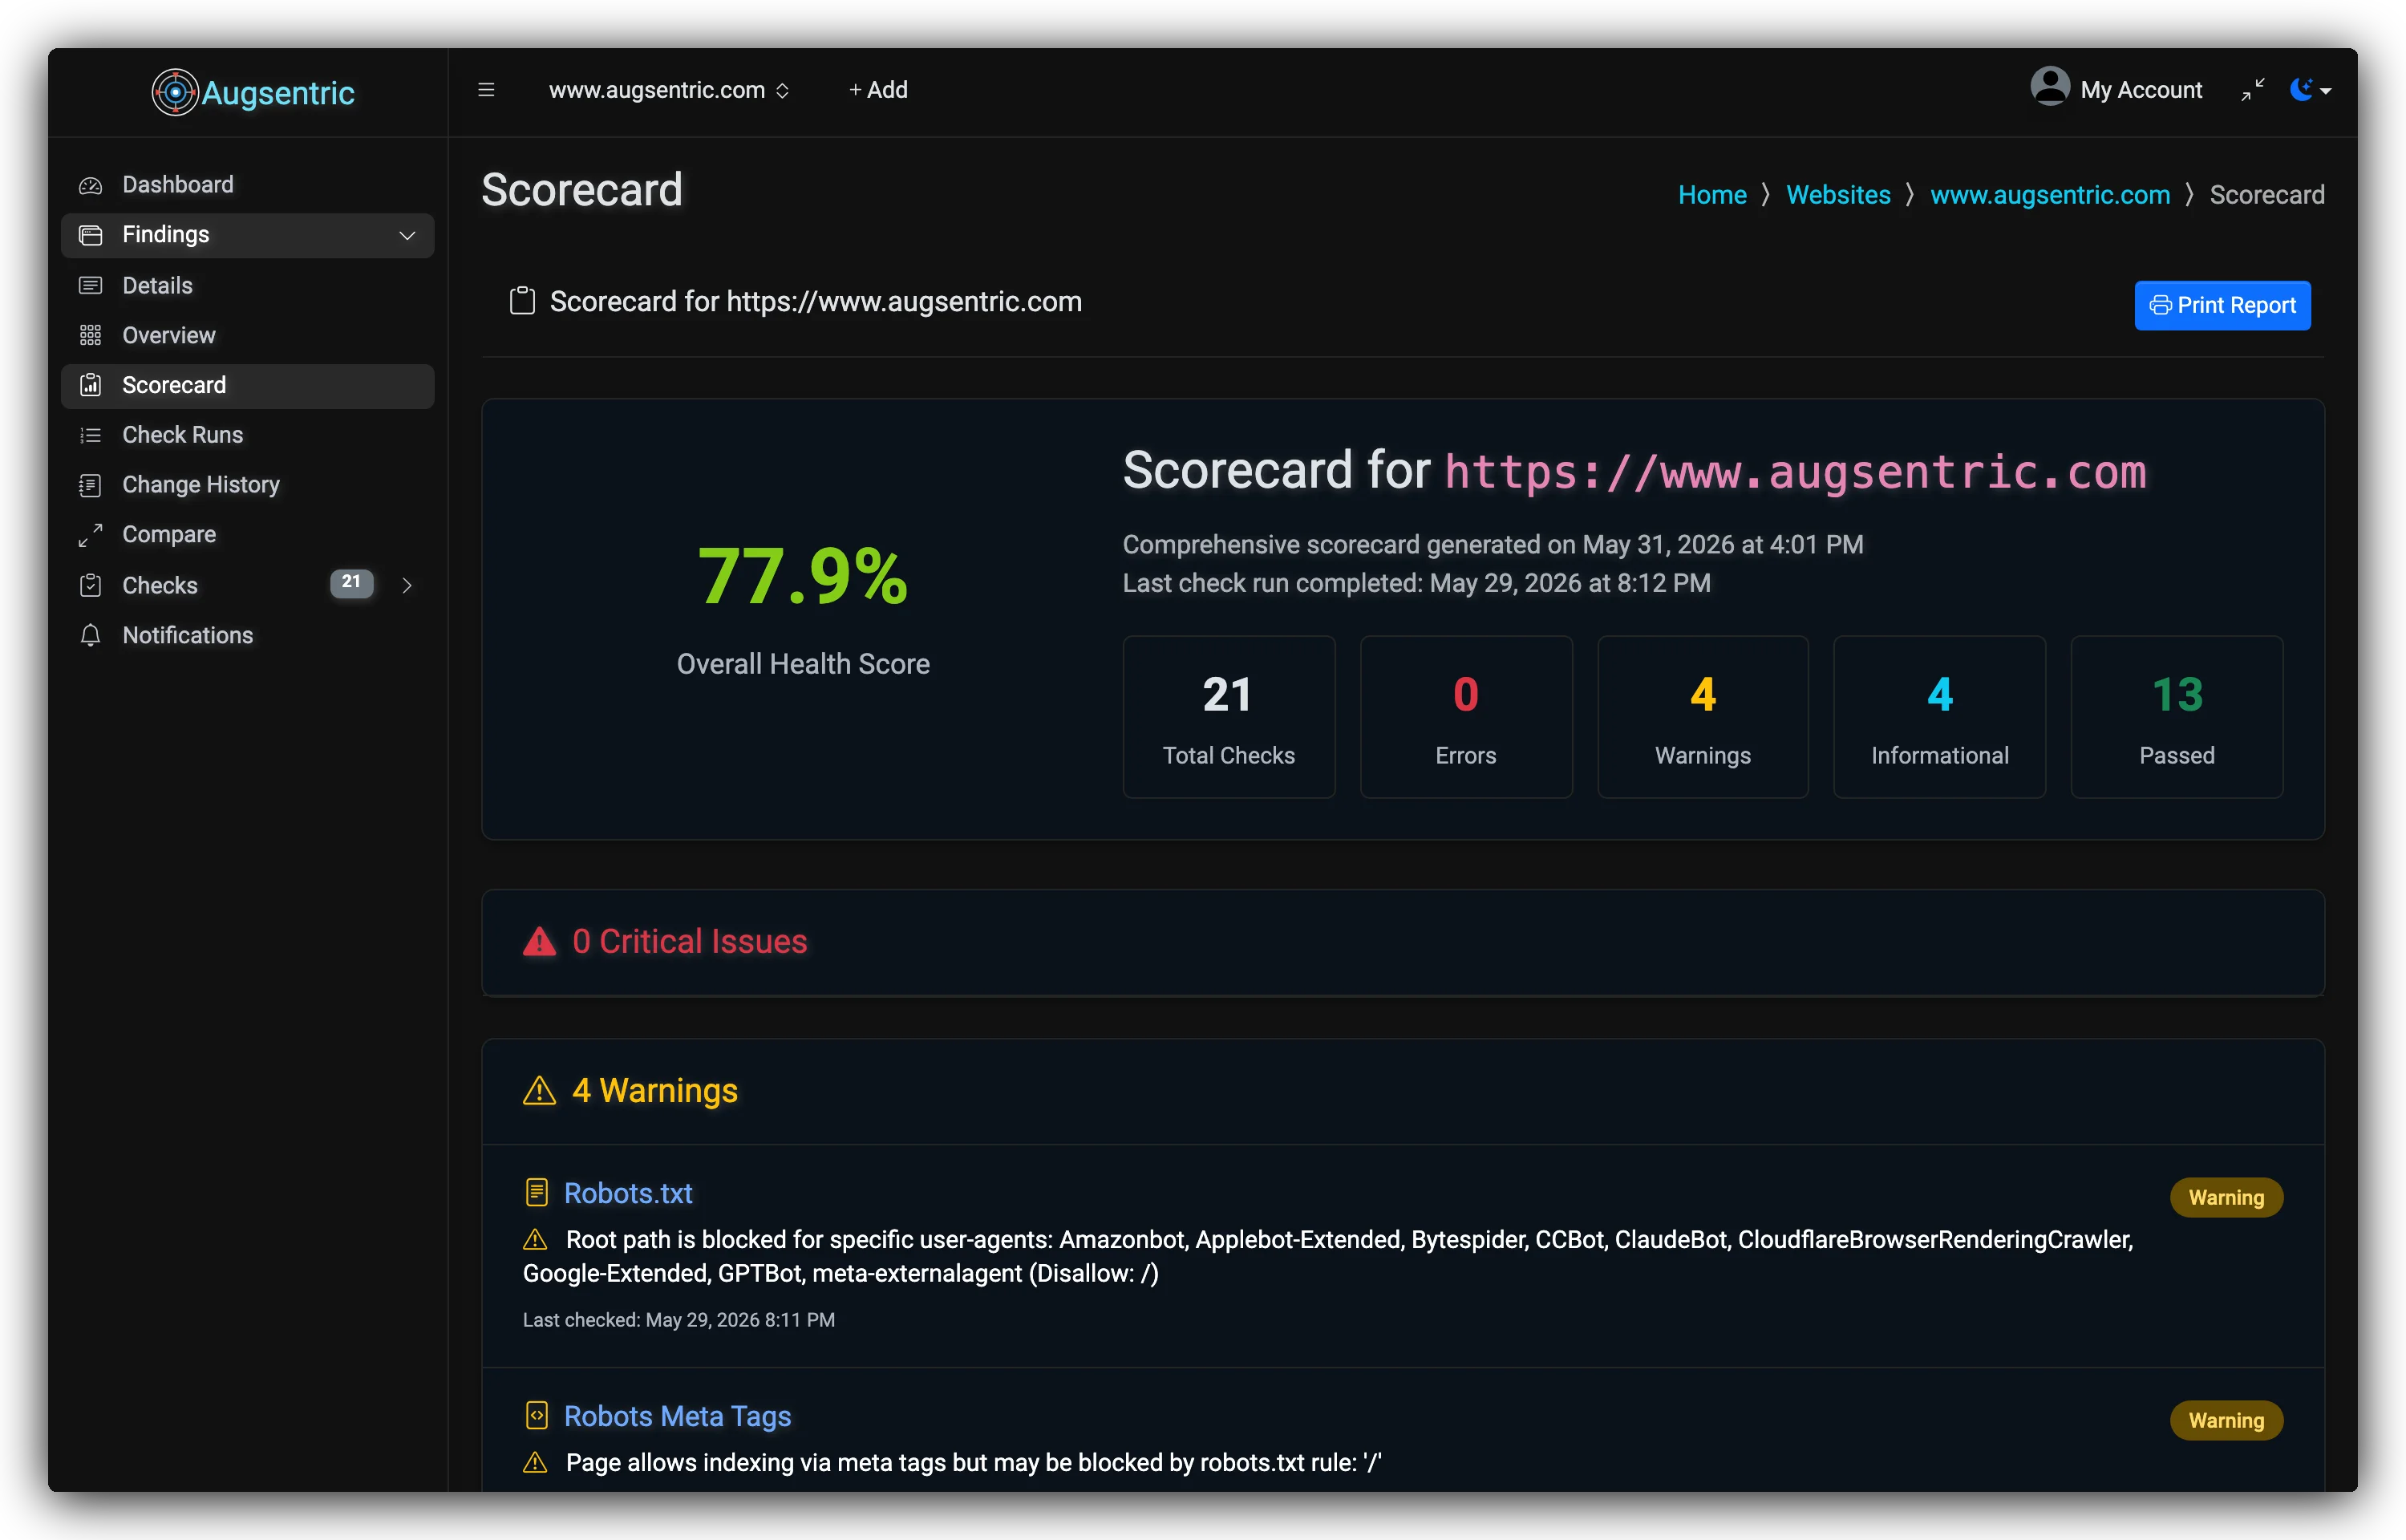Click the Print Report button

coord(2222,305)
